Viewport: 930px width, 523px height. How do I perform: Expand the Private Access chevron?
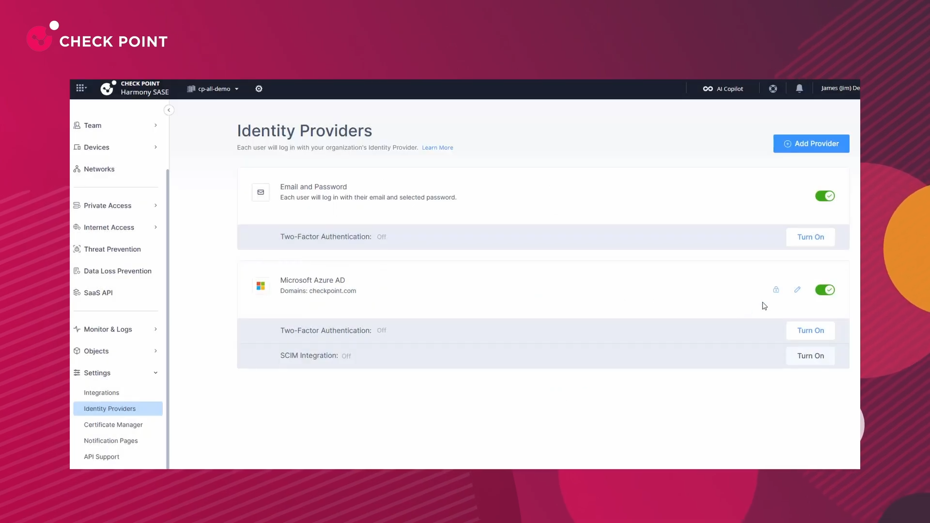tap(155, 205)
